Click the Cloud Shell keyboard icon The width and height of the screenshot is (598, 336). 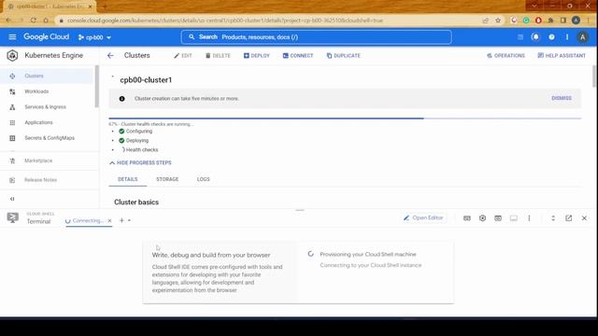pos(467,218)
